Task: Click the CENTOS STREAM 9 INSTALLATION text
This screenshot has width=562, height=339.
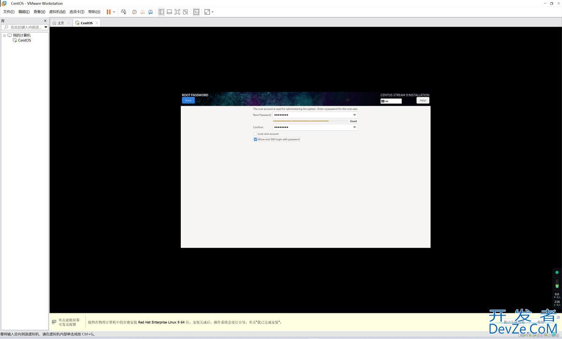Action: [x=405, y=95]
